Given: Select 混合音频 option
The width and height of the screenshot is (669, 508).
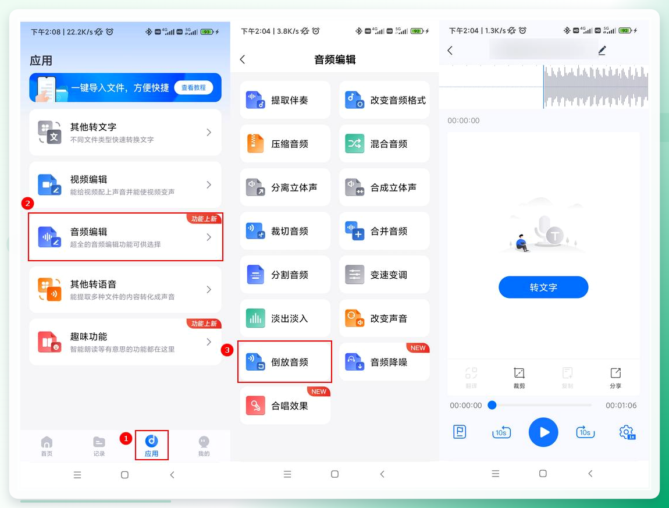Looking at the screenshot, I should click(x=385, y=143).
